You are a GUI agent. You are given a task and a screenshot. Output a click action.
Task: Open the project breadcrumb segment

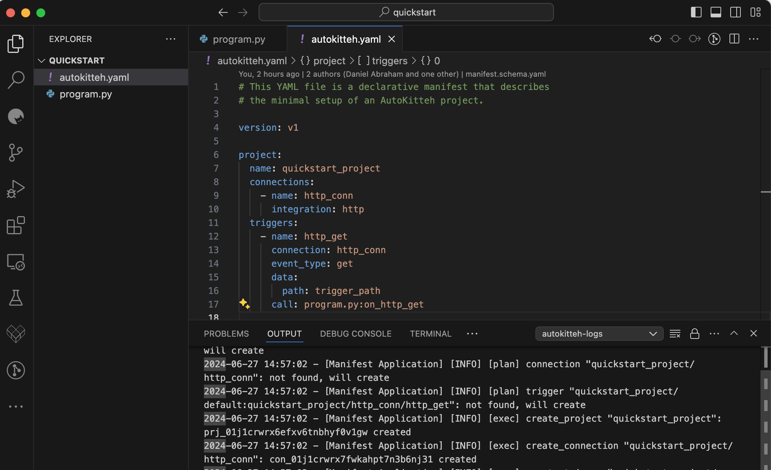tap(323, 60)
